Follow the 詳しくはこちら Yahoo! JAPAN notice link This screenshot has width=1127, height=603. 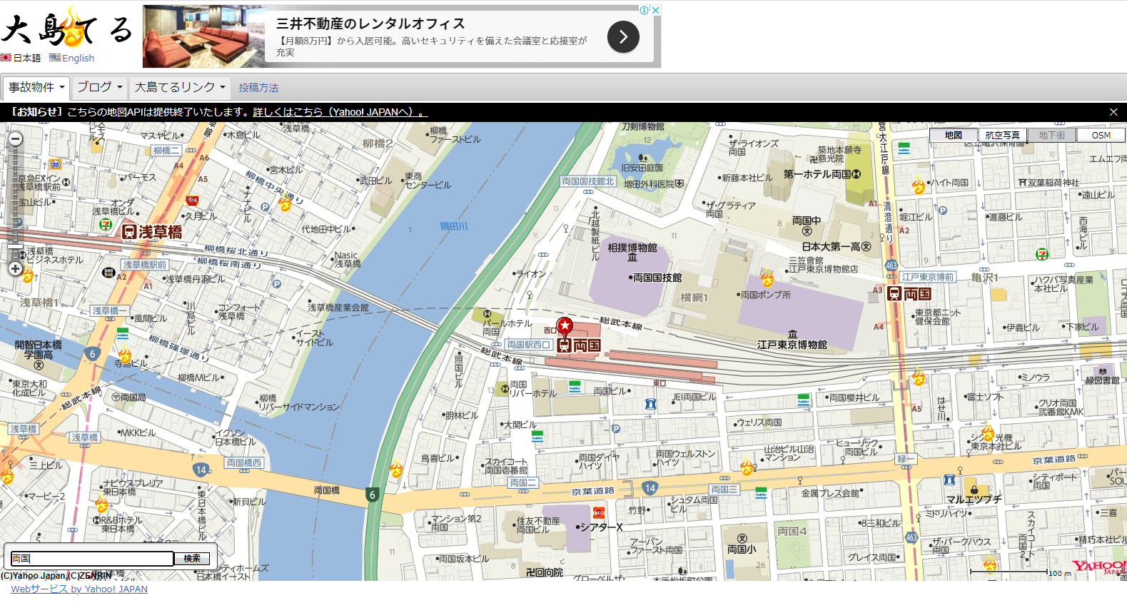coord(340,112)
